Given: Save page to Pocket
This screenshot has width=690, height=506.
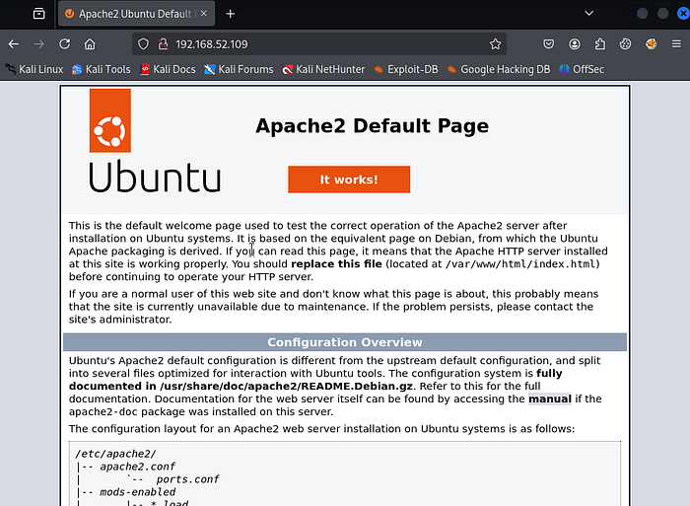Looking at the screenshot, I should coord(549,44).
